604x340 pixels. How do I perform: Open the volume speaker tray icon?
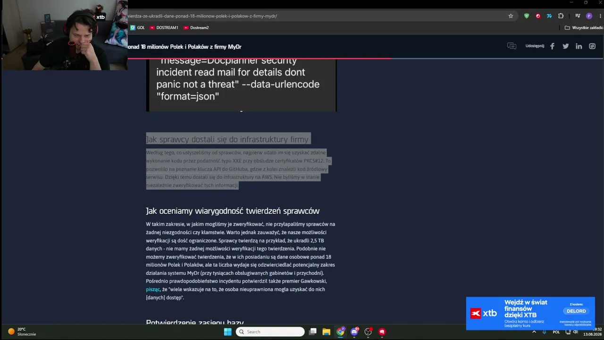tap(575, 331)
